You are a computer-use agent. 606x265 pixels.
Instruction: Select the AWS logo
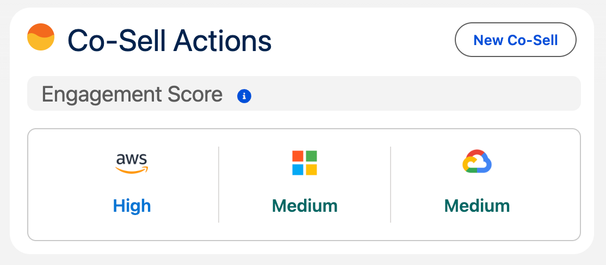coord(132,163)
